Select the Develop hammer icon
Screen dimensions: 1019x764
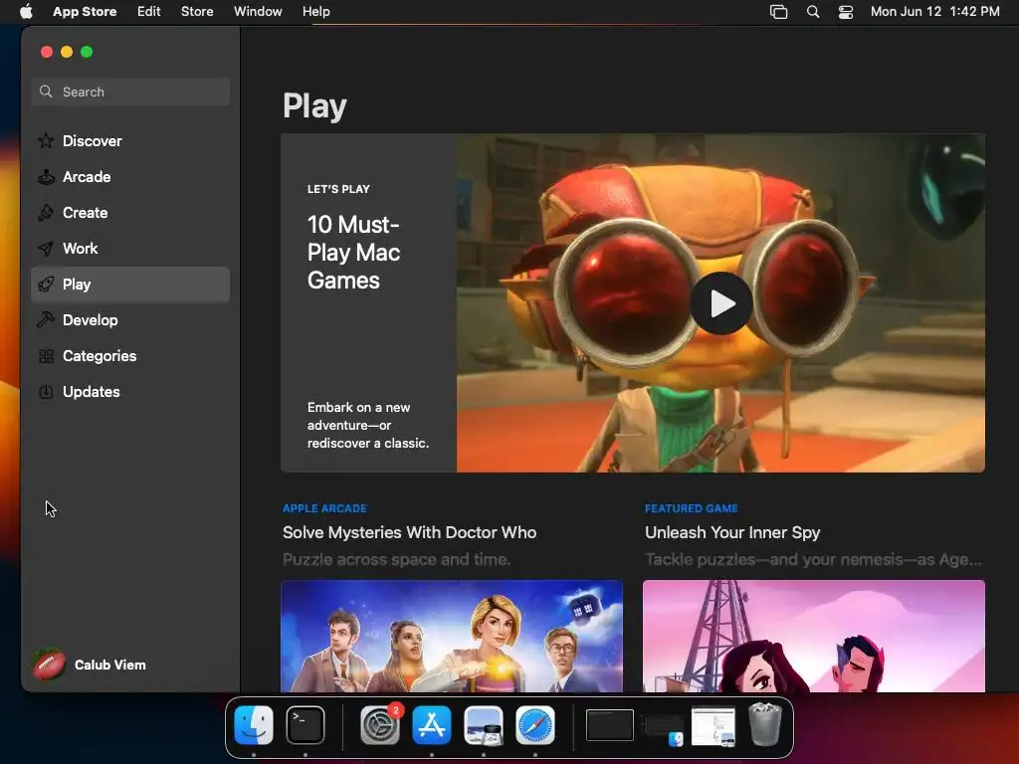click(46, 319)
